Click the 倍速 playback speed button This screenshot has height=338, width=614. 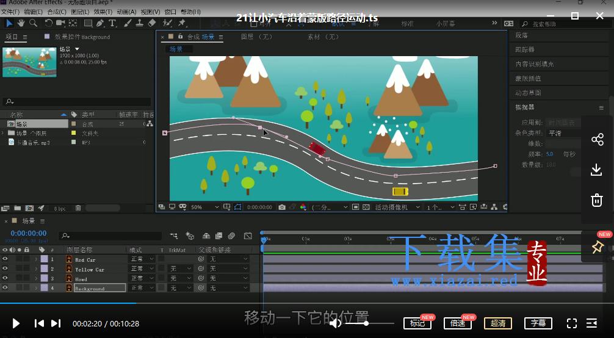point(457,323)
